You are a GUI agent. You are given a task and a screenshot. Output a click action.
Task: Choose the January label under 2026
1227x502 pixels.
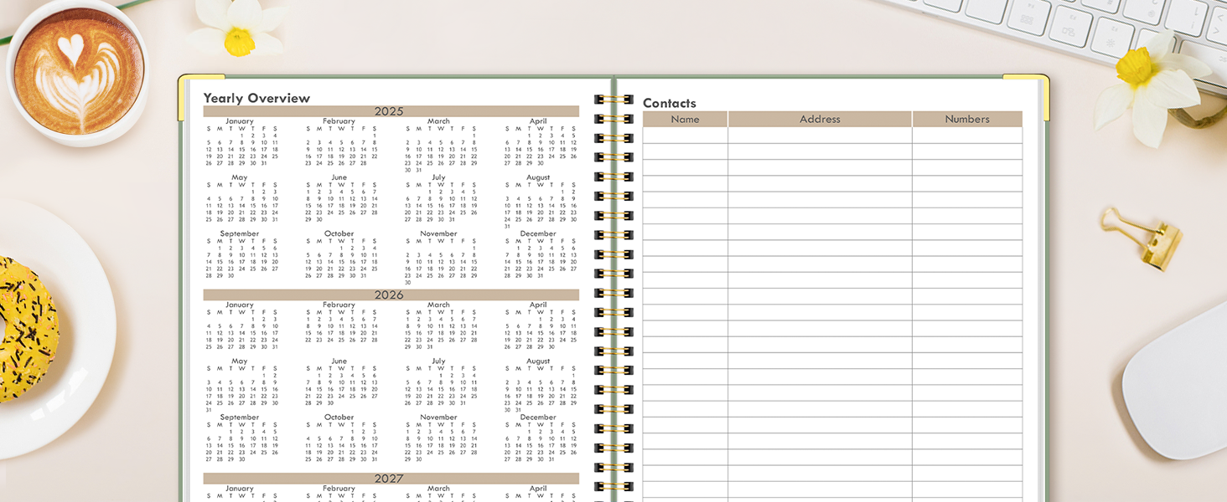point(240,305)
